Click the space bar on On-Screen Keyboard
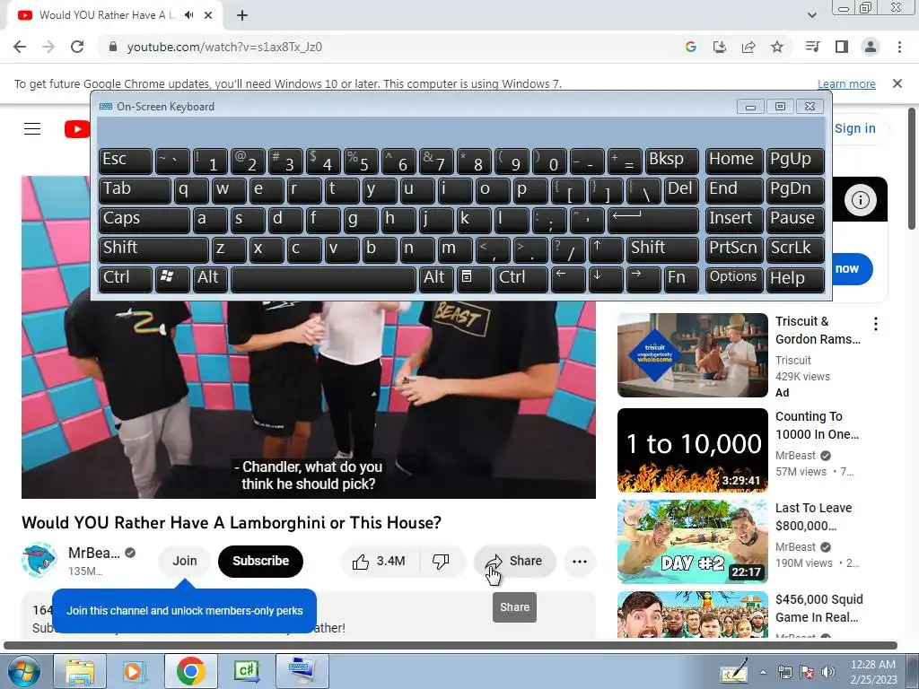 [x=323, y=280]
